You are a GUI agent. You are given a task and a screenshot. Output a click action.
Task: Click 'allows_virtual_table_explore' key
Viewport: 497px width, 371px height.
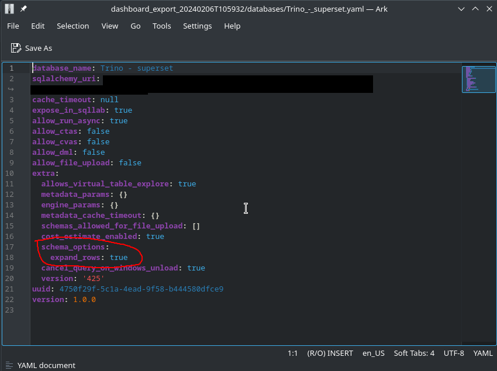coord(105,184)
